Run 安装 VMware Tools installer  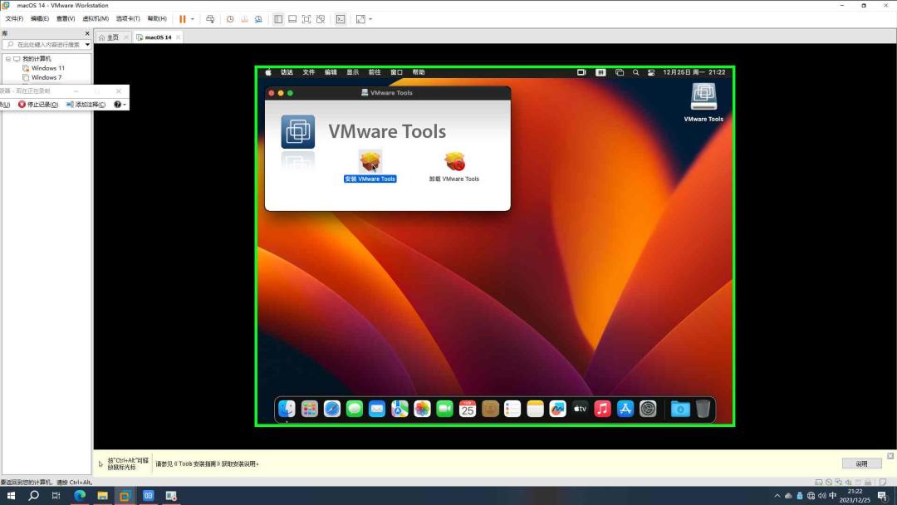tap(369, 162)
